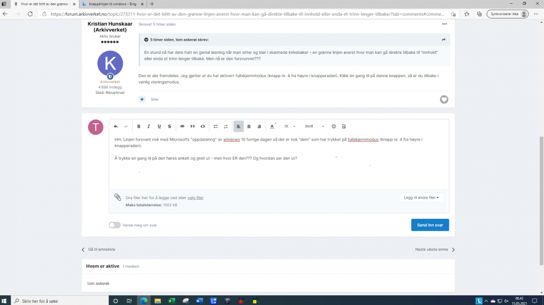Screen dimensions: 544x305
Task: Open a new browser tab
Action: click(152, 4)
